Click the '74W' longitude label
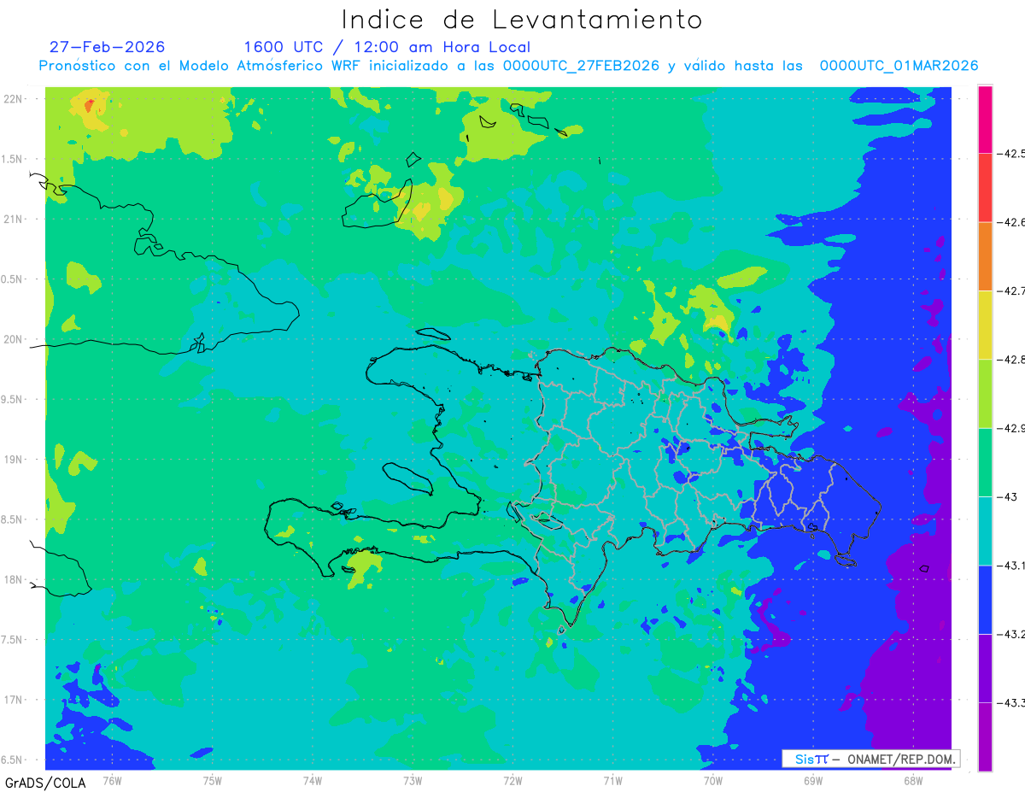Image resolution: width=1025 pixels, height=792 pixels. coord(313,780)
